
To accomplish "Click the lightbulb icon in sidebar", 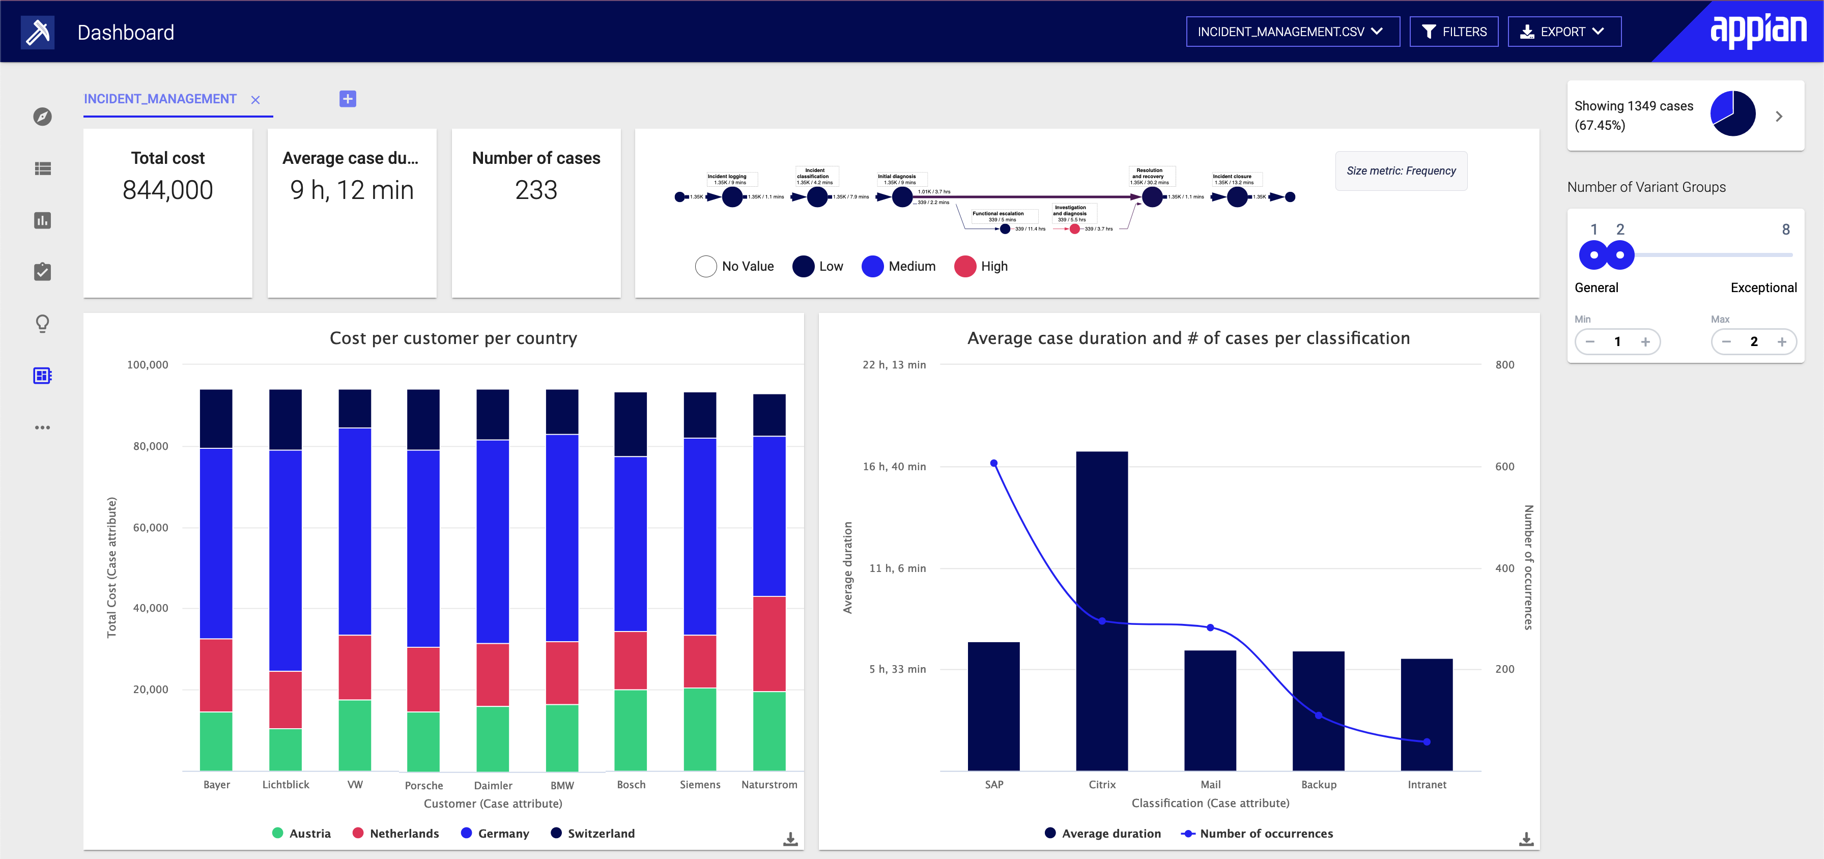I will pos(41,323).
